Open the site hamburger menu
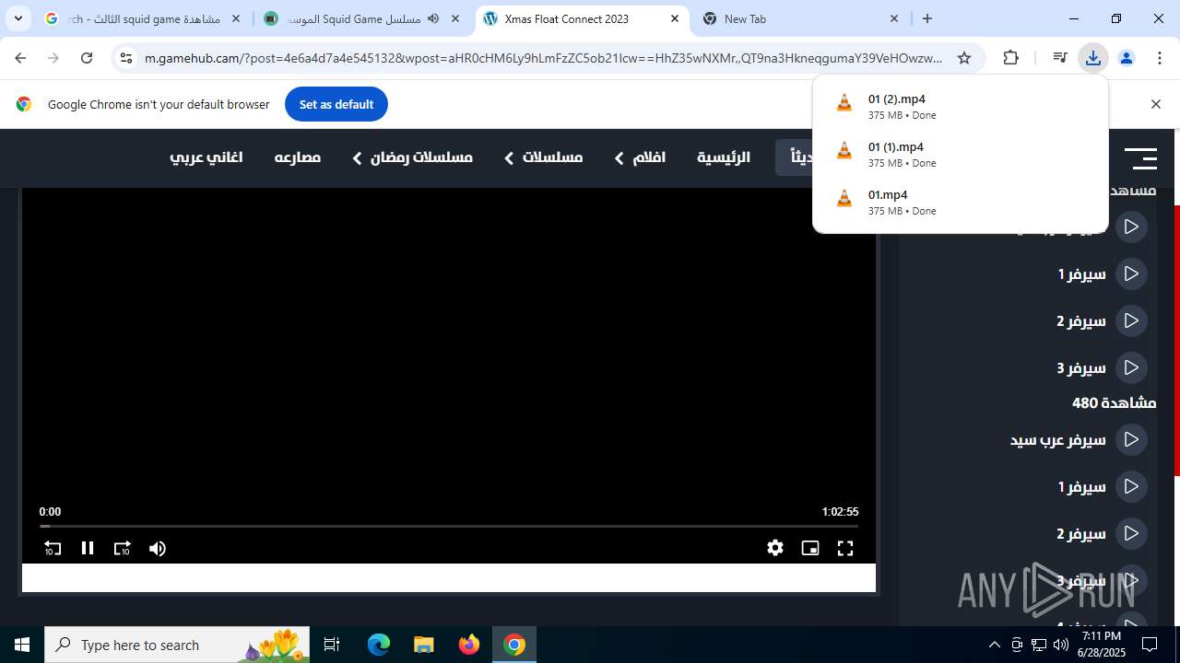The width and height of the screenshot is (1180, 663). 1140,158
